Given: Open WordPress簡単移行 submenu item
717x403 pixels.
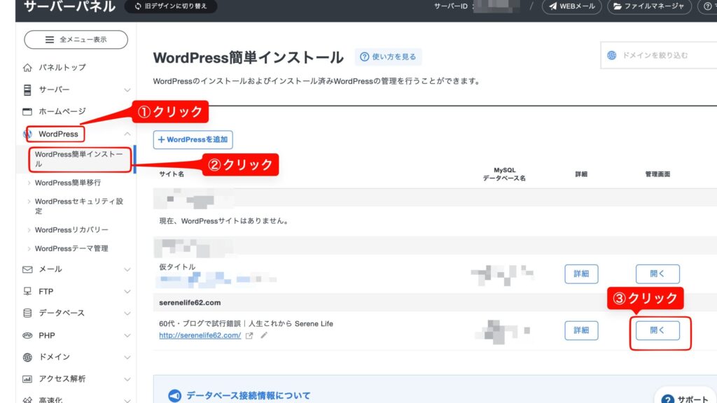Looking at the screenshot, I should point(68,183).
